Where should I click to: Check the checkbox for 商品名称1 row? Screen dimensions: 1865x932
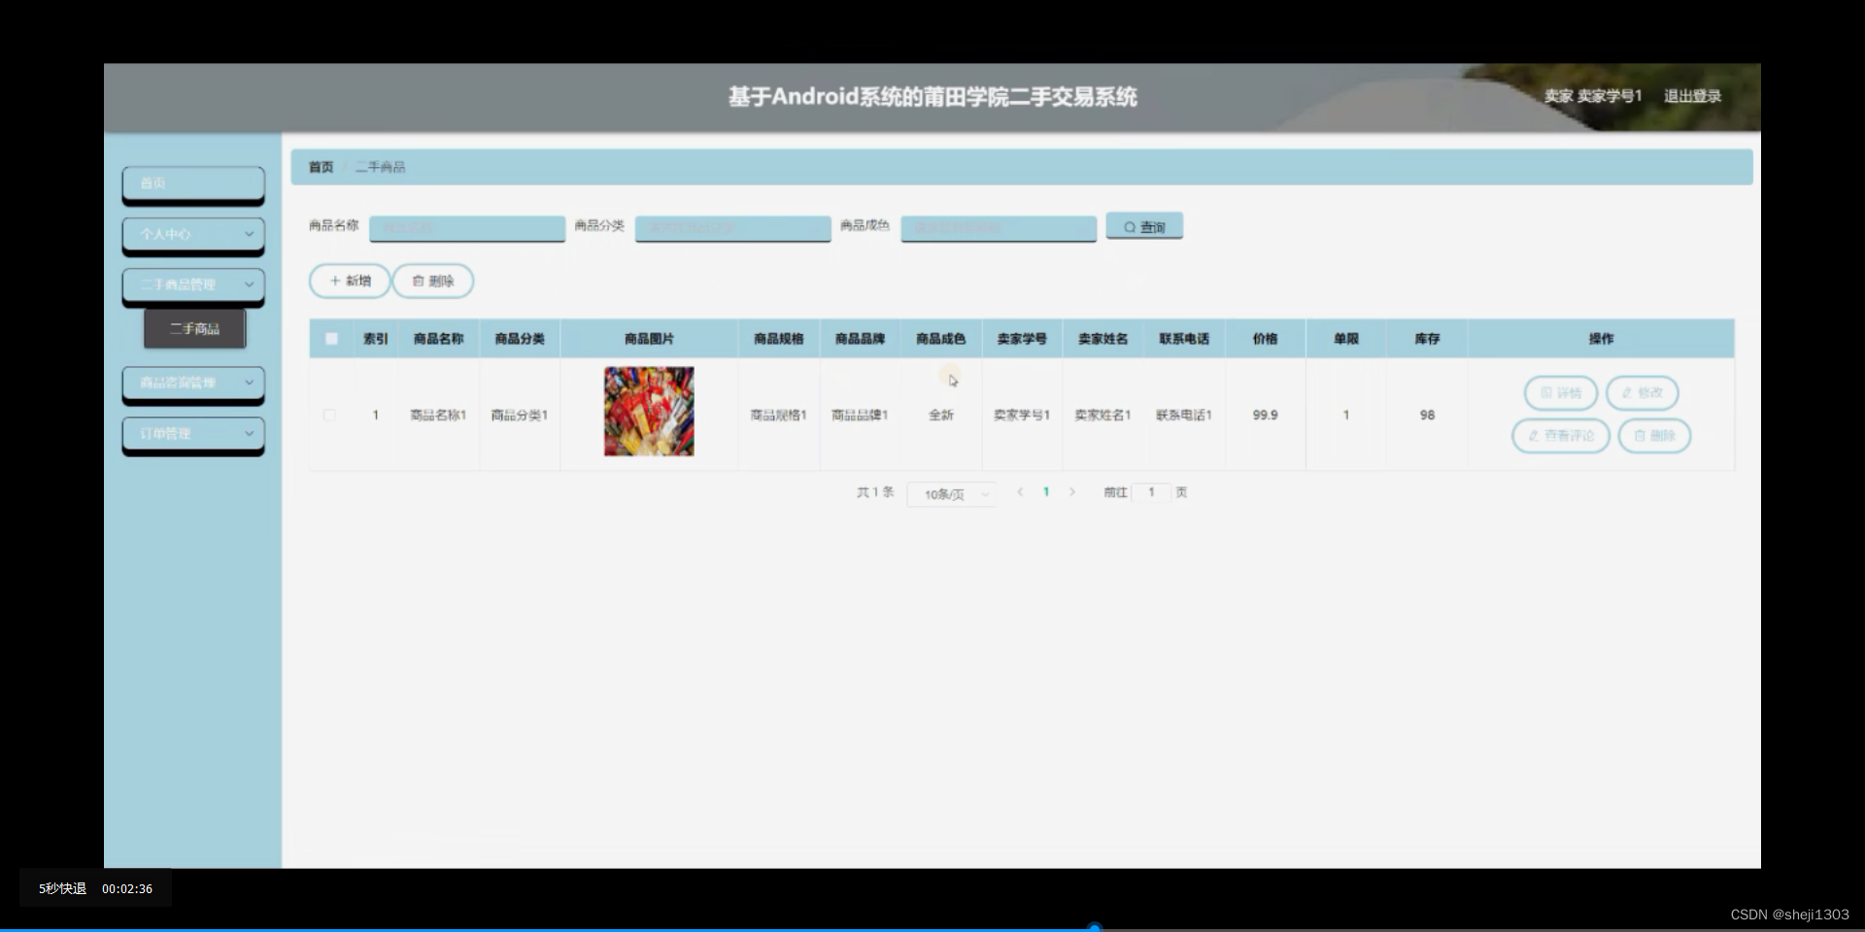tap(330, 415)
